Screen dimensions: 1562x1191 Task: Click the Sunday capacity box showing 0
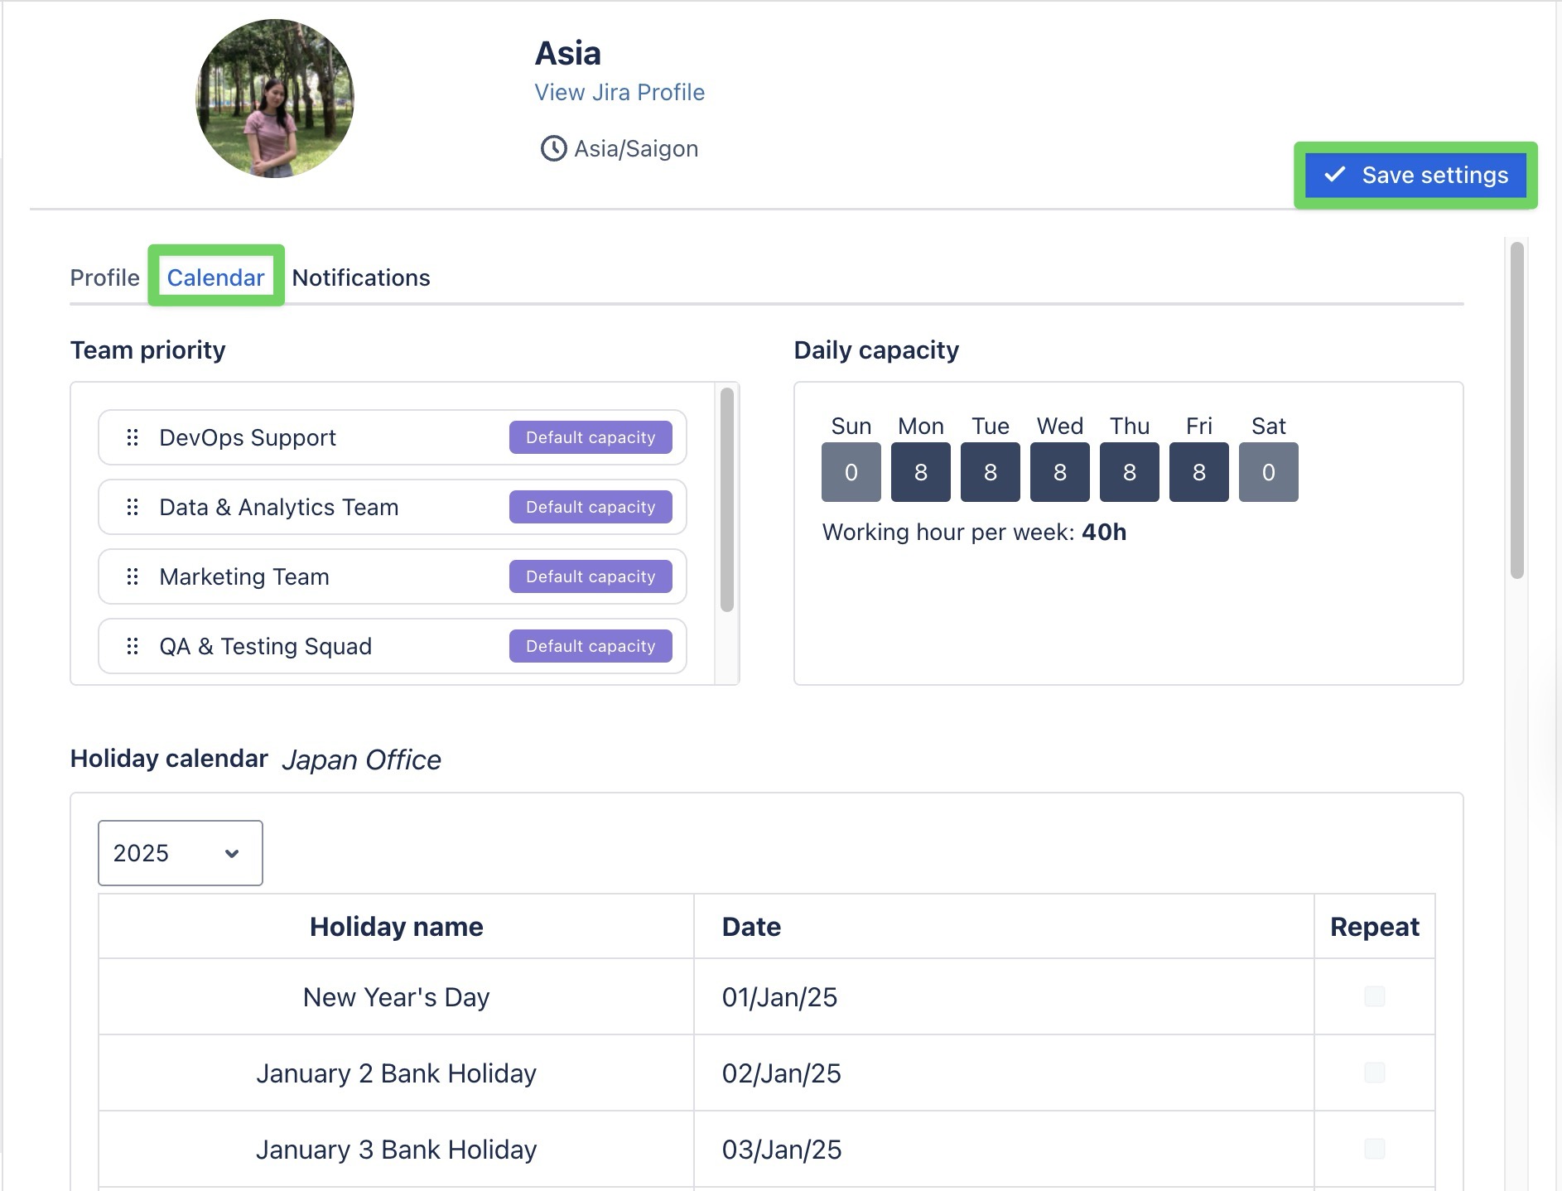click(x=851, y=472)
